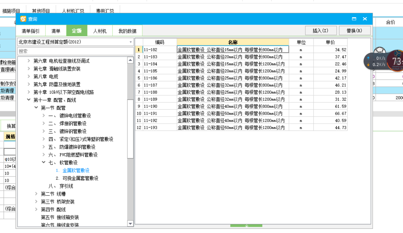403x233 pixels.
Task: Select row with code 11-193
Action: [242, 128]
